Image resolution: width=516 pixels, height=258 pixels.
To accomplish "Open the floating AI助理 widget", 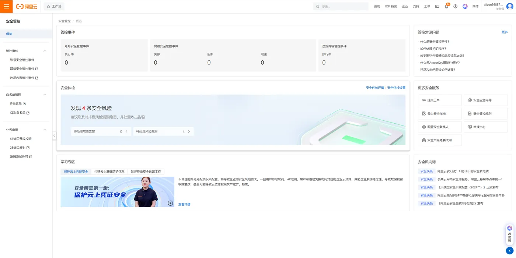I will click(510, 234).
